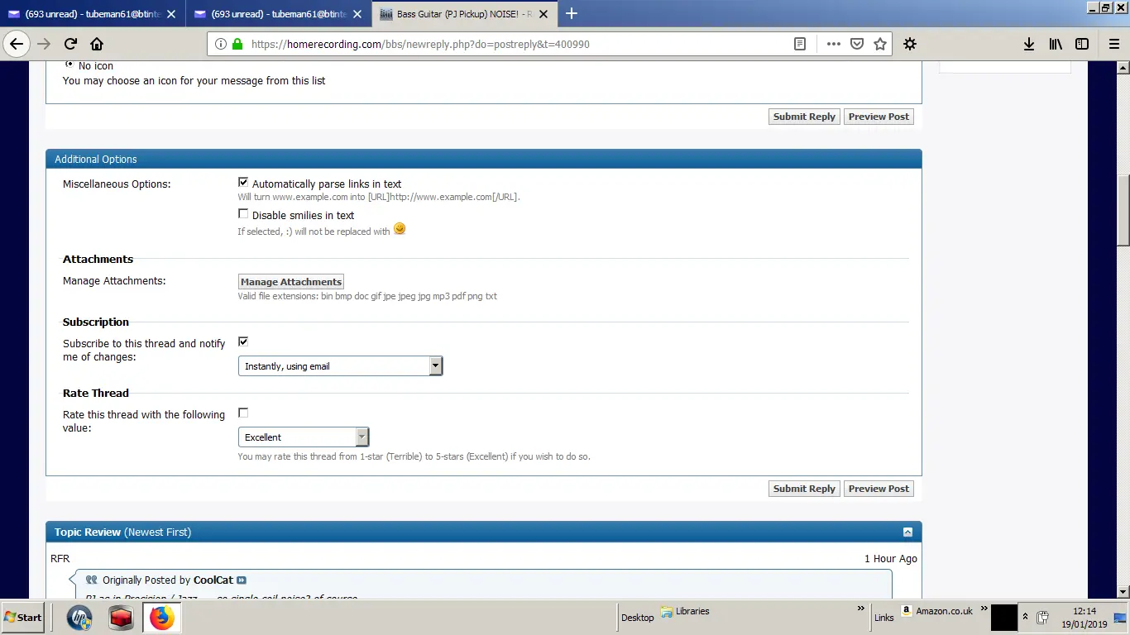Click the URL address bar field
The image size is (1130, 635).
[513, 45]
